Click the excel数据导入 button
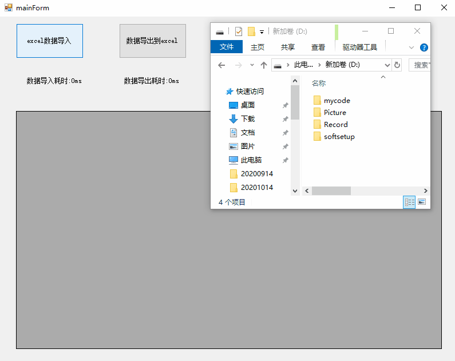The image size is (455, 361). pyautogui.click(x=50, y=41)
